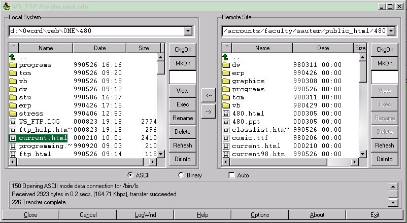This screenshot has height=223, width=407.
Task: Click the remote Refresh button
Action: click(384, 145)
